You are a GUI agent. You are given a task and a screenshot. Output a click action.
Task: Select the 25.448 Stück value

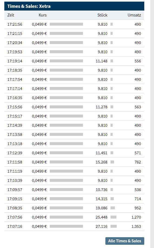coord(101,217)
